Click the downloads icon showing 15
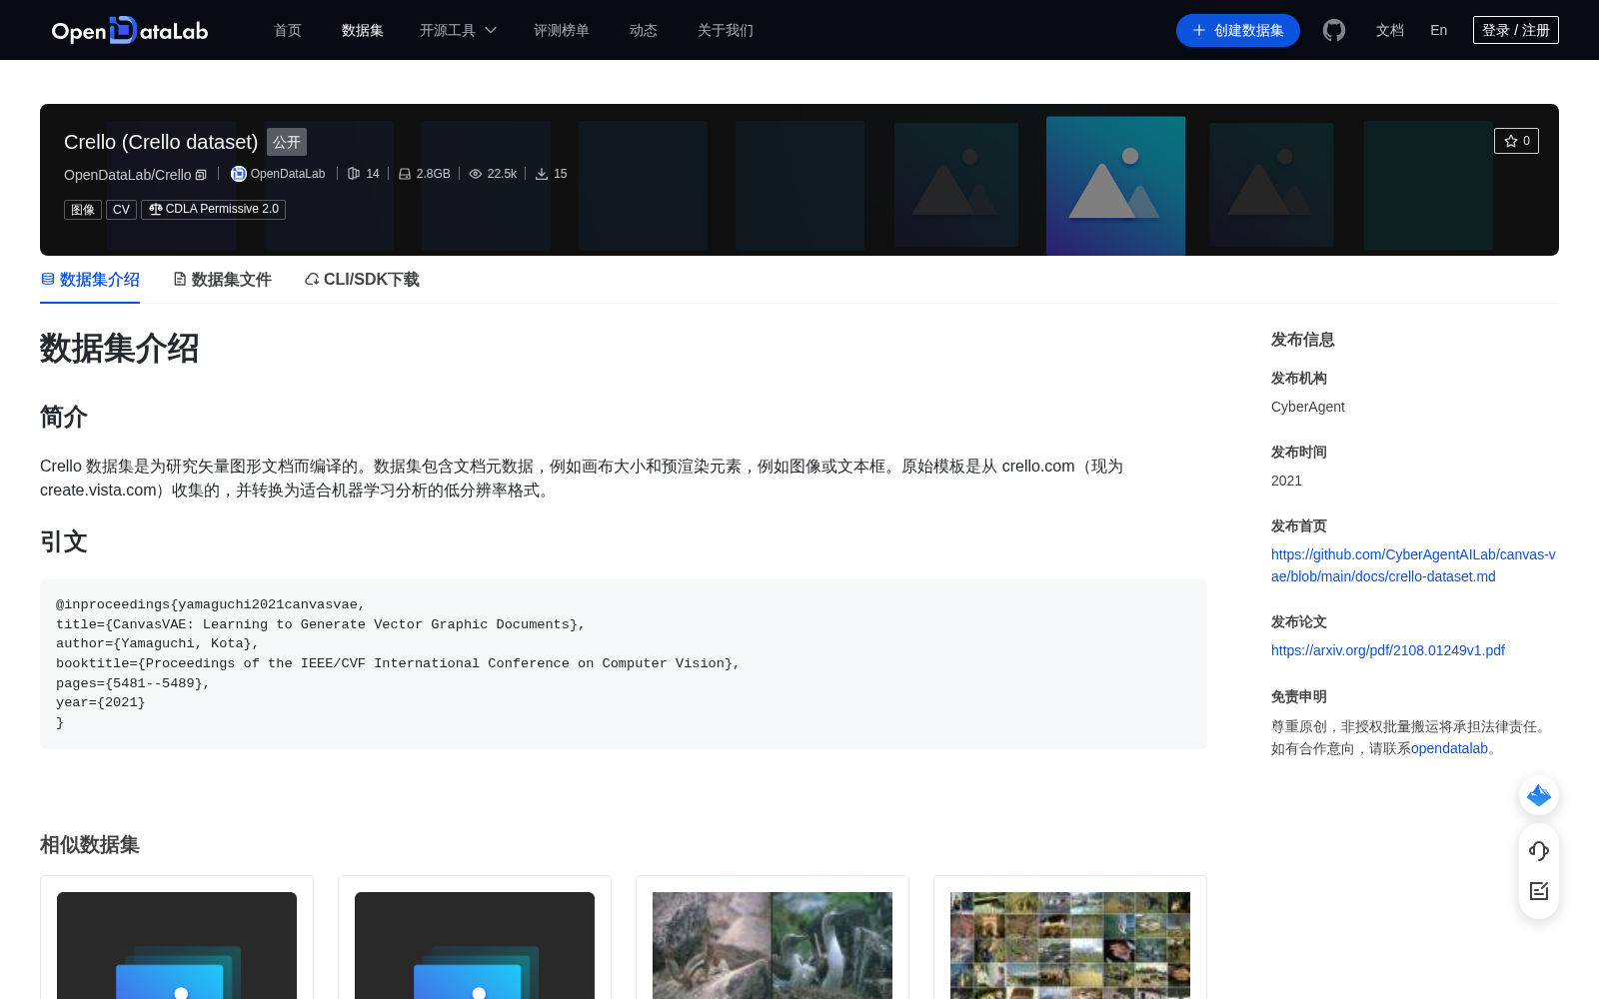1599x999 pixels. pyautogui.click(x=542, y=174)
